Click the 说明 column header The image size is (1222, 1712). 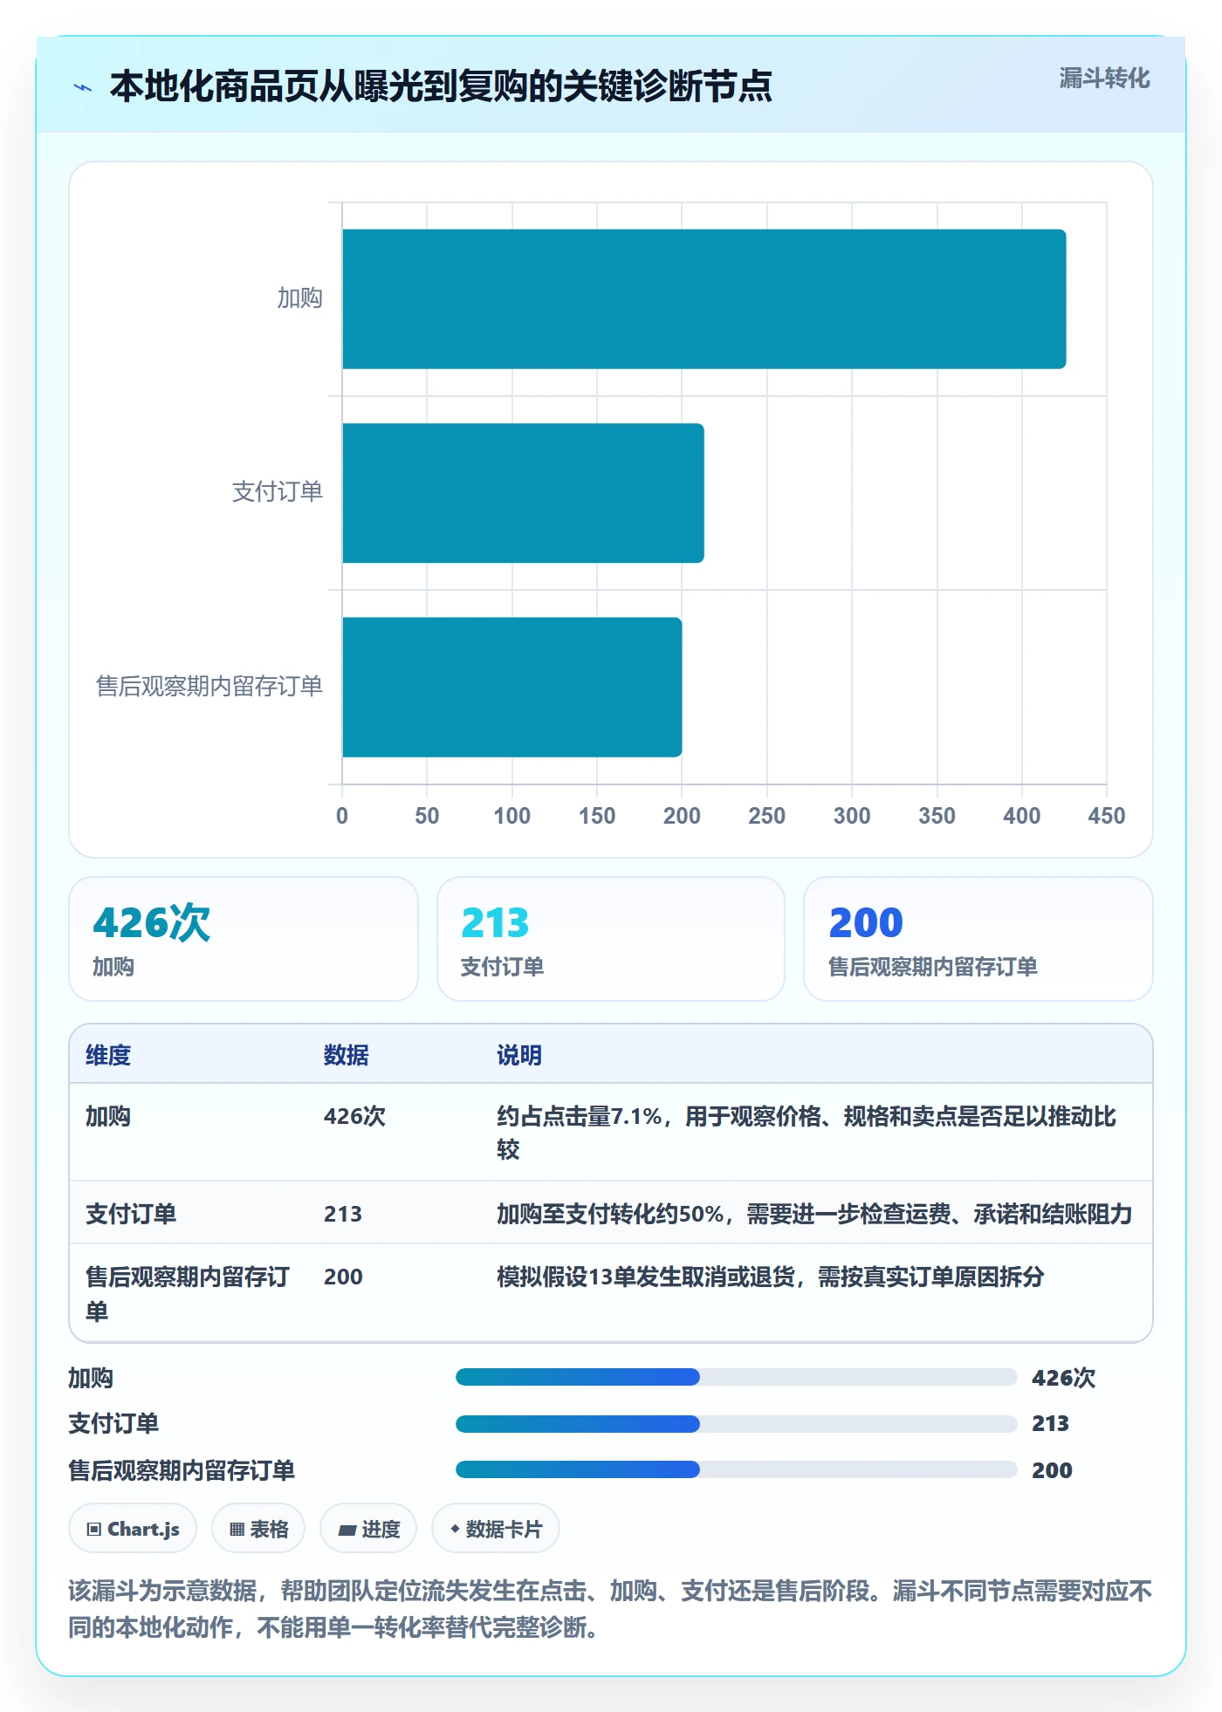(519, 1055)
